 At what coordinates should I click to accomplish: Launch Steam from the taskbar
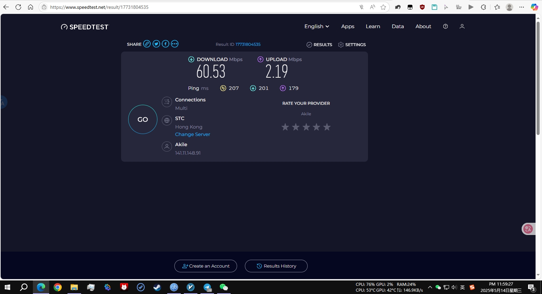157,287
